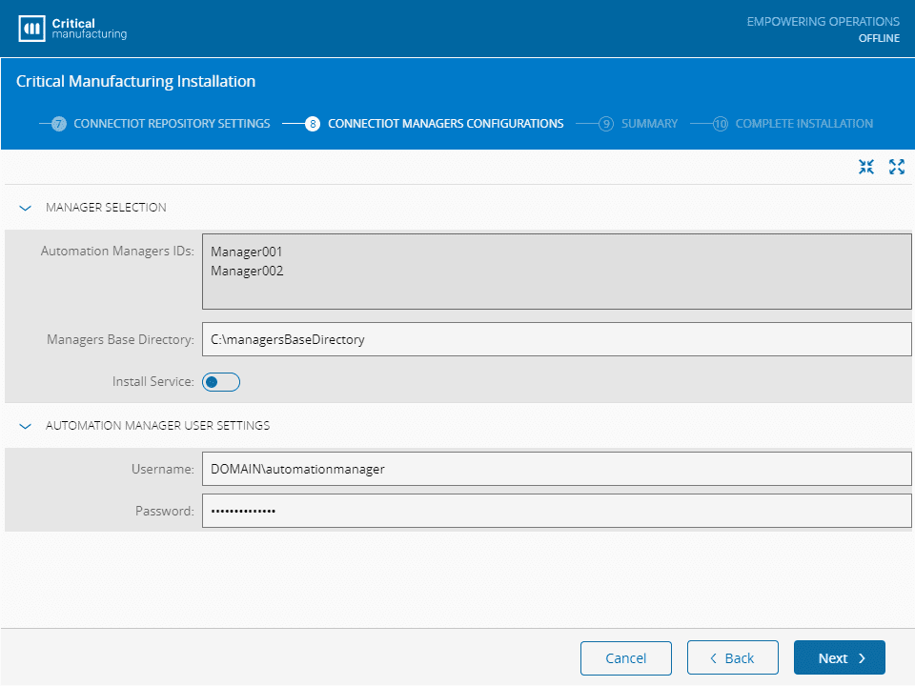The height and width of the screenshot is (686, 915).
Task: Click step 7 circle icon
Action: (x=59, y=124)
